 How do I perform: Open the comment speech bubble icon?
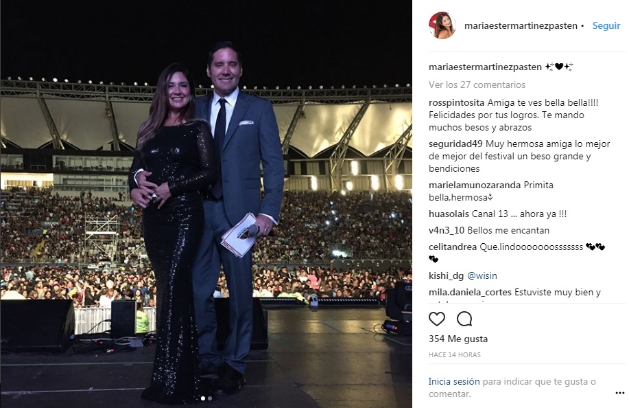click(464, 319)
